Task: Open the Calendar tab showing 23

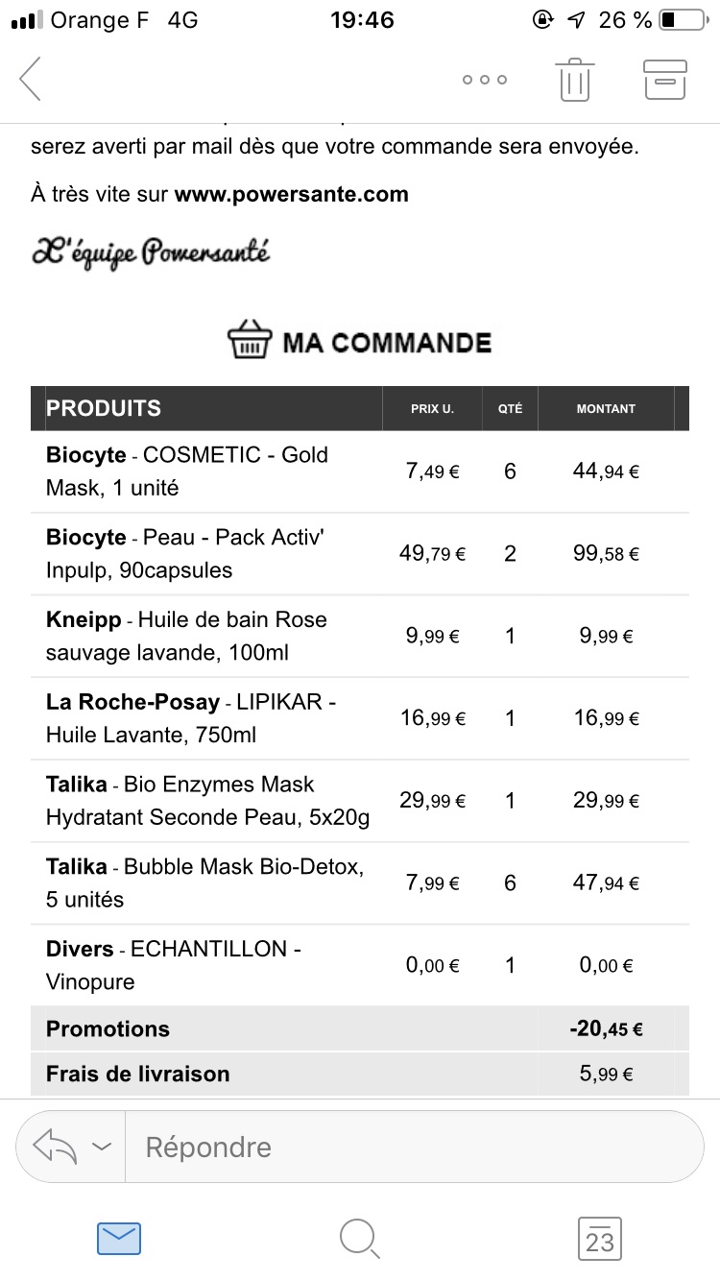Action: [x=600, y=1239]
